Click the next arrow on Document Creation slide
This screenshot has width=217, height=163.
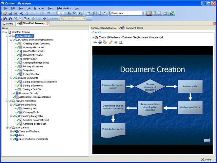[x=207, y=140]
